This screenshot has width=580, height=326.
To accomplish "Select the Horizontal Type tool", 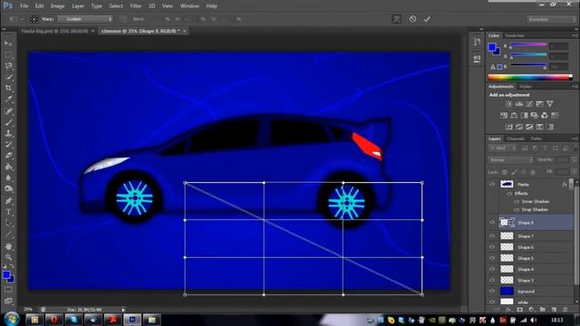I will pyautogui.click(x=8, y=212).
